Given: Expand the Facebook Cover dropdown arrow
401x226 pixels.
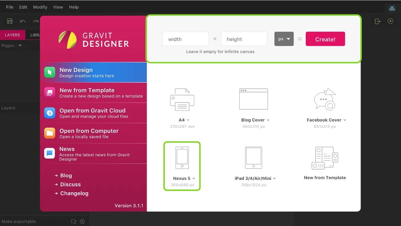Looking at the screenshot, I should click(x=345, y=120).
